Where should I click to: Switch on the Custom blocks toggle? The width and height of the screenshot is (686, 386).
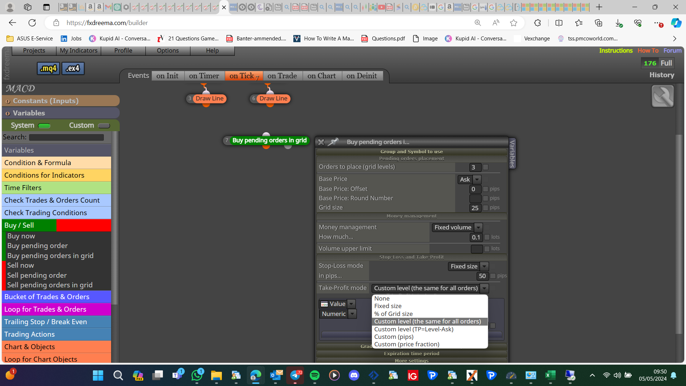tap(104, 126)
